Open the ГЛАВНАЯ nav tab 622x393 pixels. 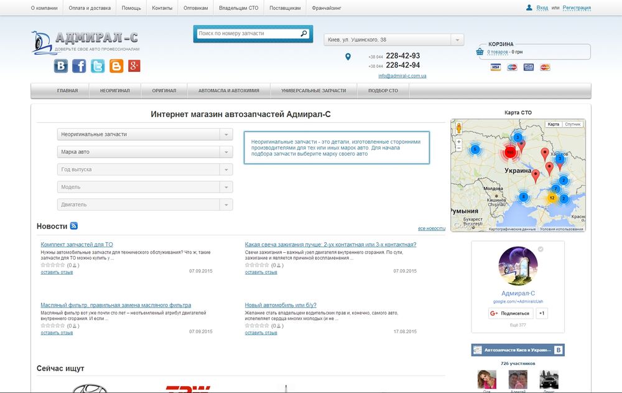[x=67, y=90]
